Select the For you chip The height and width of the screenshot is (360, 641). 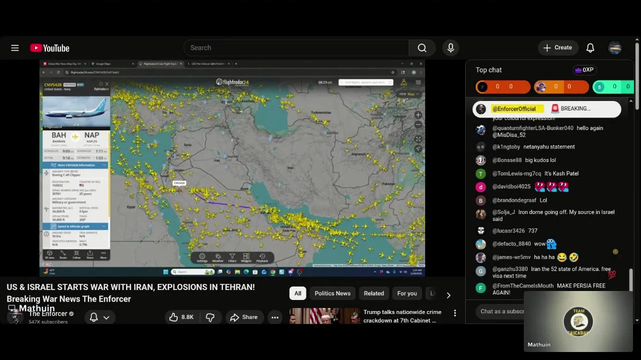point(407,293)
